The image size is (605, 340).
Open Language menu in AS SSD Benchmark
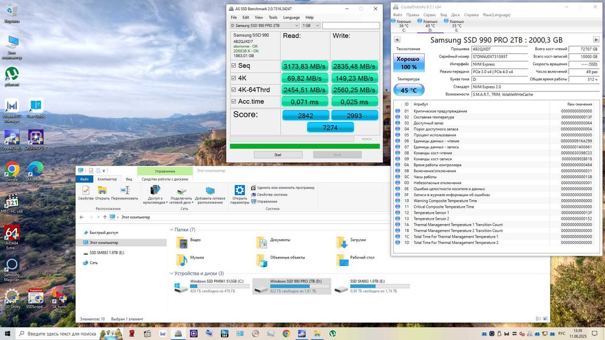(292, 18)
